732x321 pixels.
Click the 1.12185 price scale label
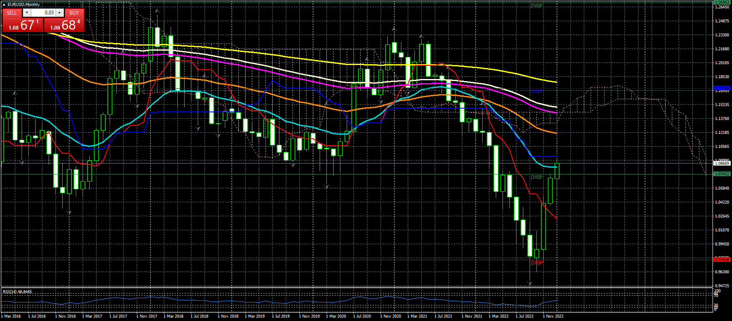coord(722,133)
